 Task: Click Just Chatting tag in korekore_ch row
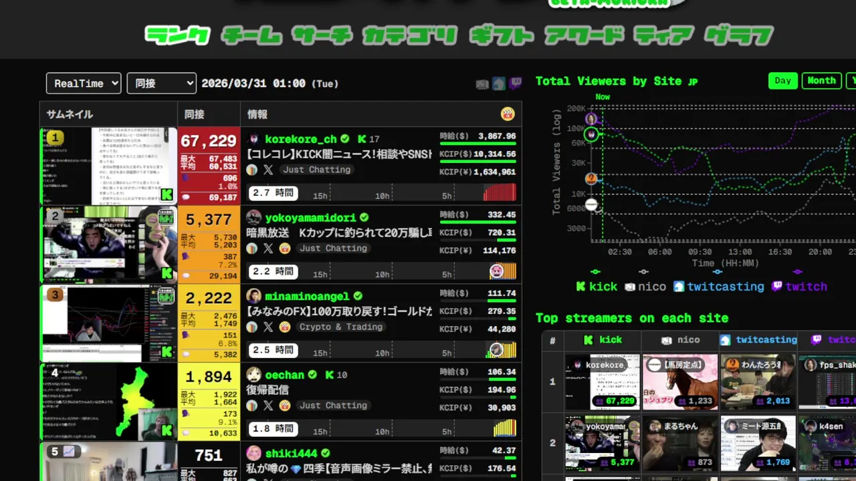[x=316, y=170]
